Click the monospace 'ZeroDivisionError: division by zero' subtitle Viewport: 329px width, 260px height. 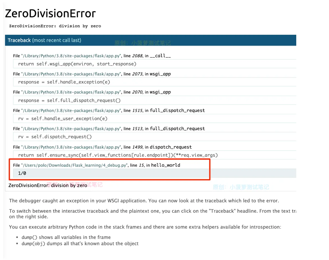55,26
